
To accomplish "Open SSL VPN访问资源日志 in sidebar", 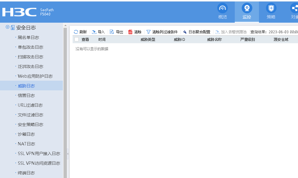I will click(39, 163).
